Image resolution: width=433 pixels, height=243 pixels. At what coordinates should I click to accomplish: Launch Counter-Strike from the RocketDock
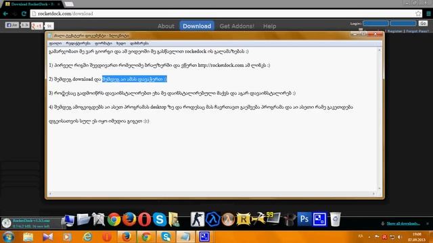pos(198,219)
